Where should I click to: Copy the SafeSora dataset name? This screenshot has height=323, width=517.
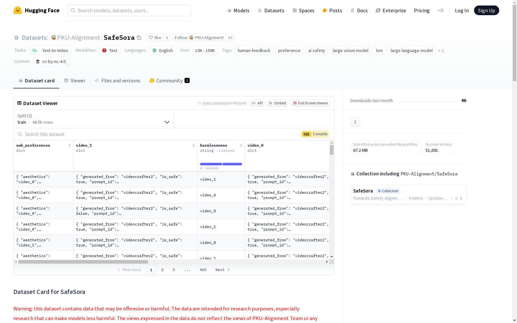point(139,37)
